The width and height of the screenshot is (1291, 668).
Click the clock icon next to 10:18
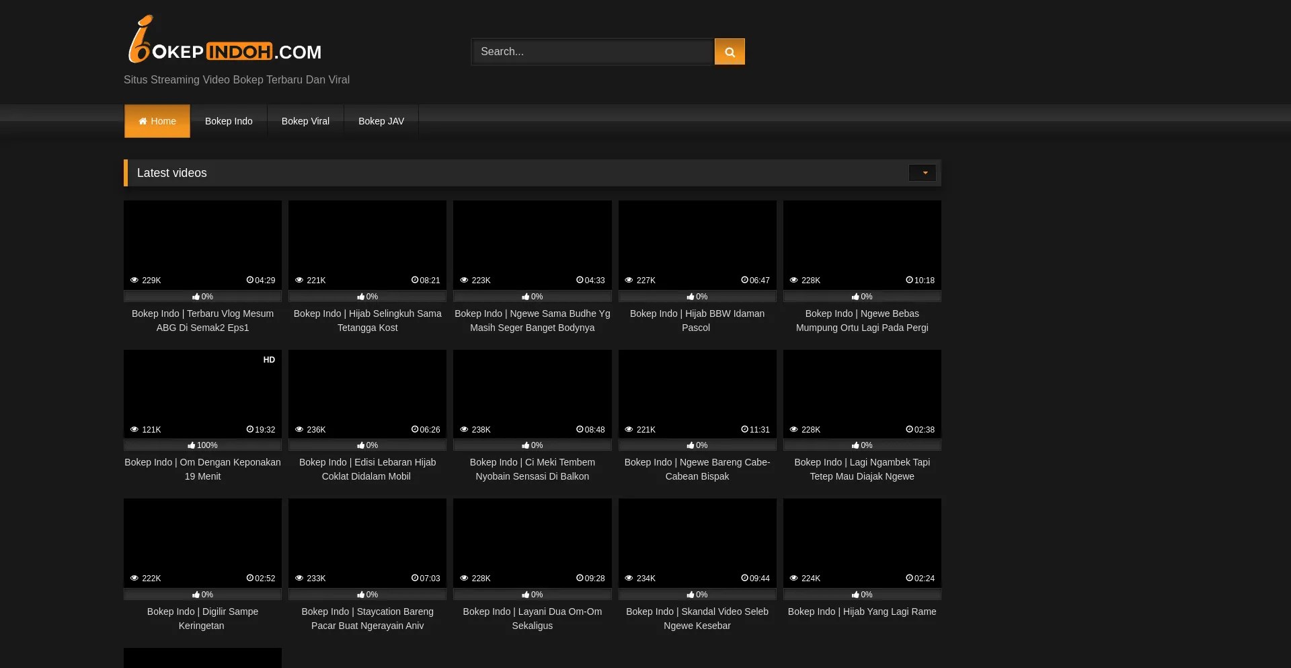910,281
